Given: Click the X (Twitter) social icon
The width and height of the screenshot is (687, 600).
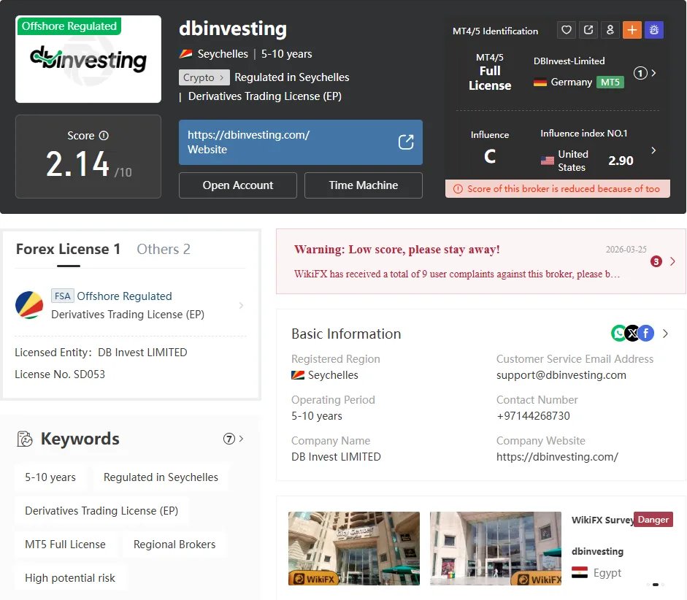Looking at the screenshot, I should pyautogui.click(x=632, y=334).
